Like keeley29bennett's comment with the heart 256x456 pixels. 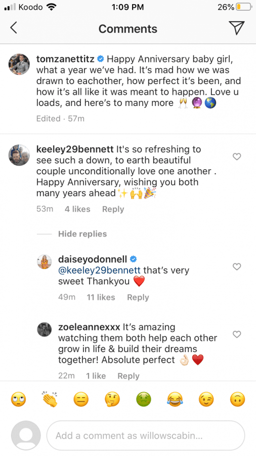click(x=237, y=157)
